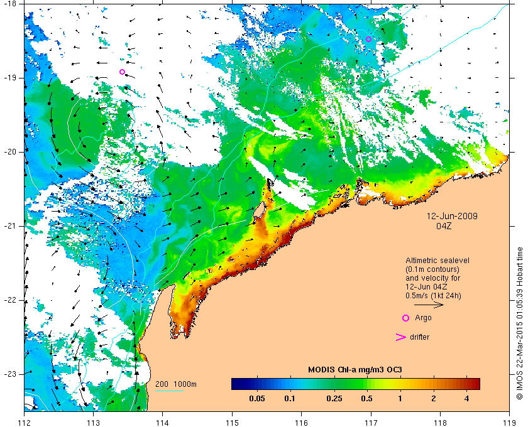
Task: Click the 'Altimetric sealevel' legend text
Action: [437, 261]
